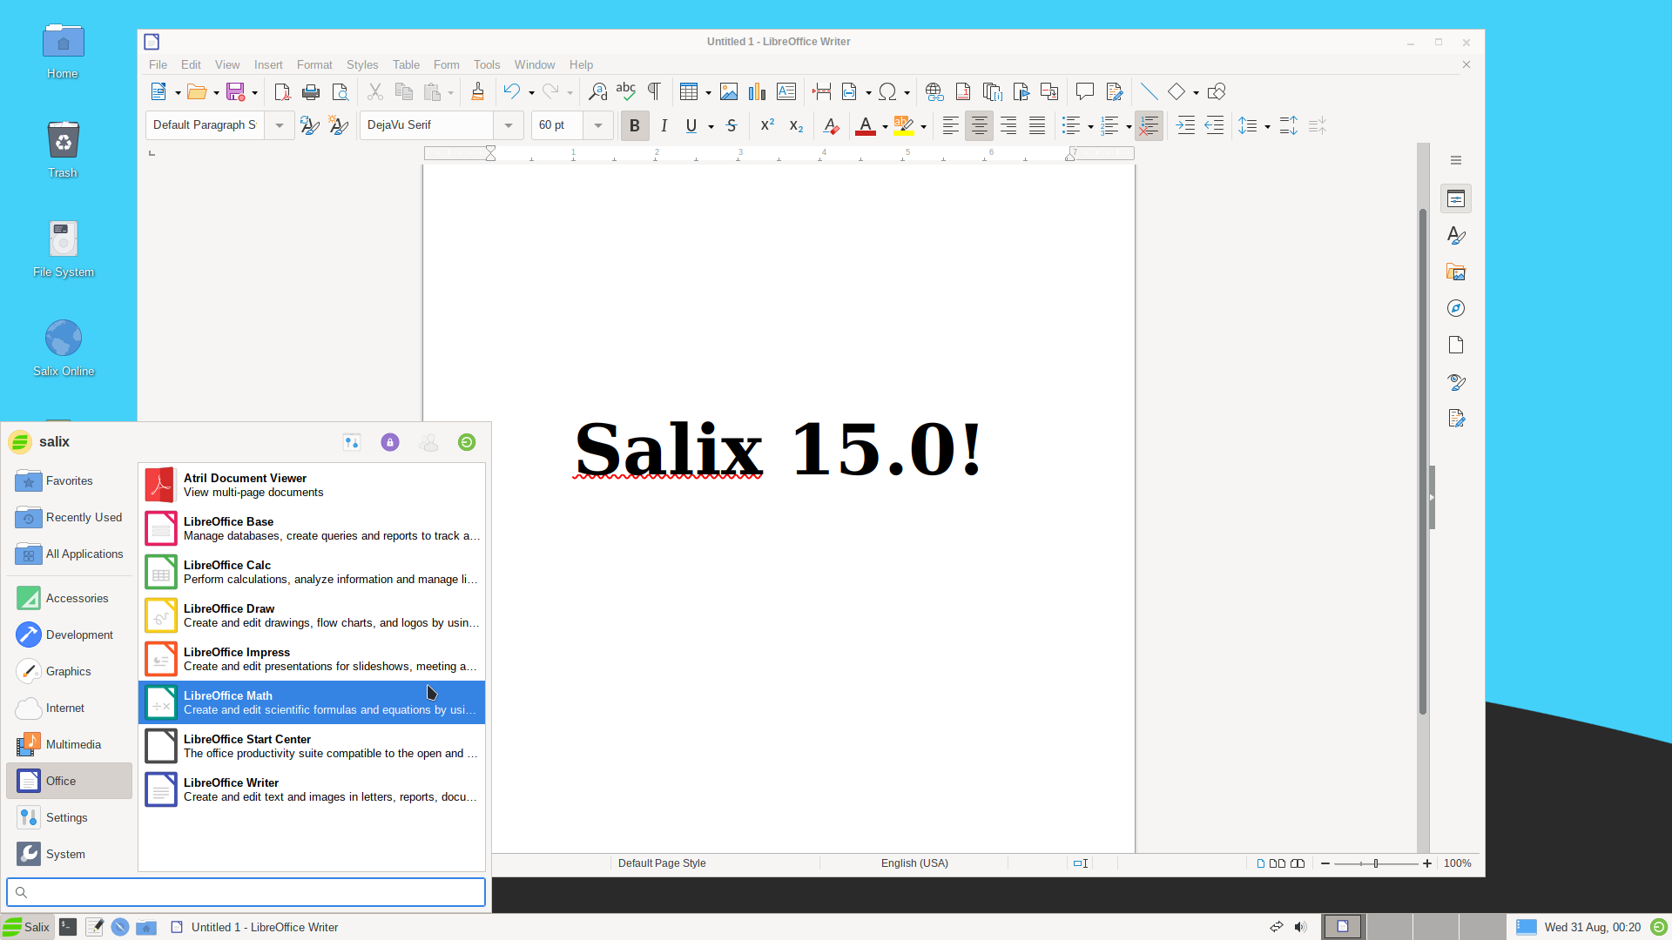Click the Print icon in toolbar
The height and width of the screenshot is (940, 1672).
click(x=311, y=92)
